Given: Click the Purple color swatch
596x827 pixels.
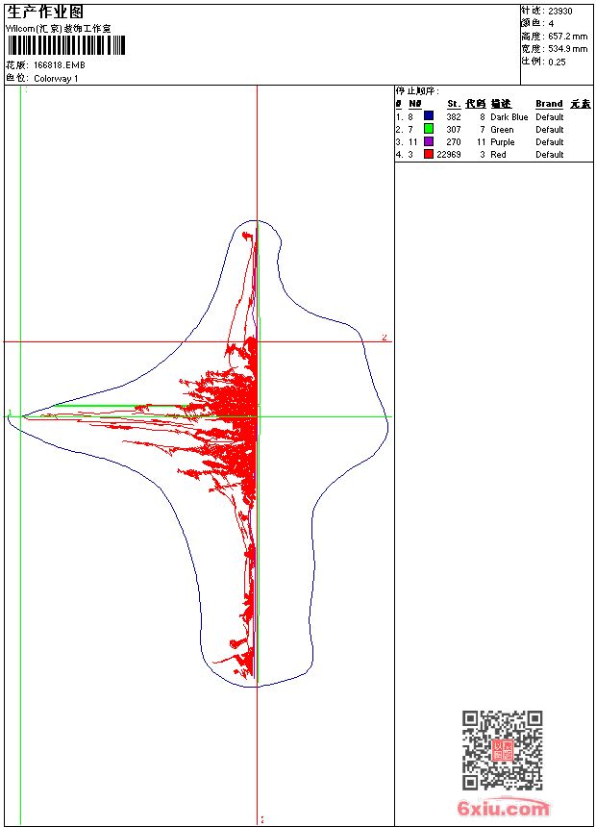Looking at the screenshot, I should pos(429,141).
